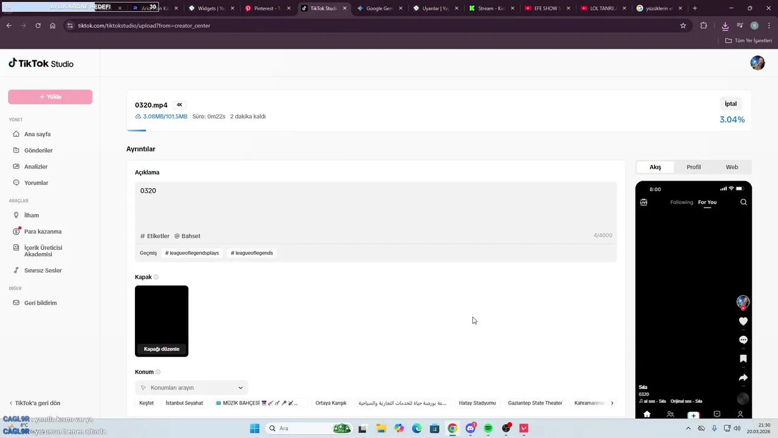Open Gönderiler in the sidebar
Viewport: 778px width, 438px height.
coord(38,150)
